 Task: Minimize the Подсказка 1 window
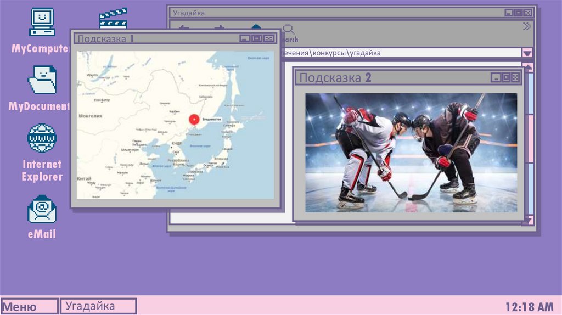click(x=245, y=38)
